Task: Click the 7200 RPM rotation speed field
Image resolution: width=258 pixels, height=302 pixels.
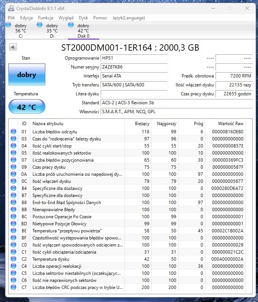Action: pos(234,76)
